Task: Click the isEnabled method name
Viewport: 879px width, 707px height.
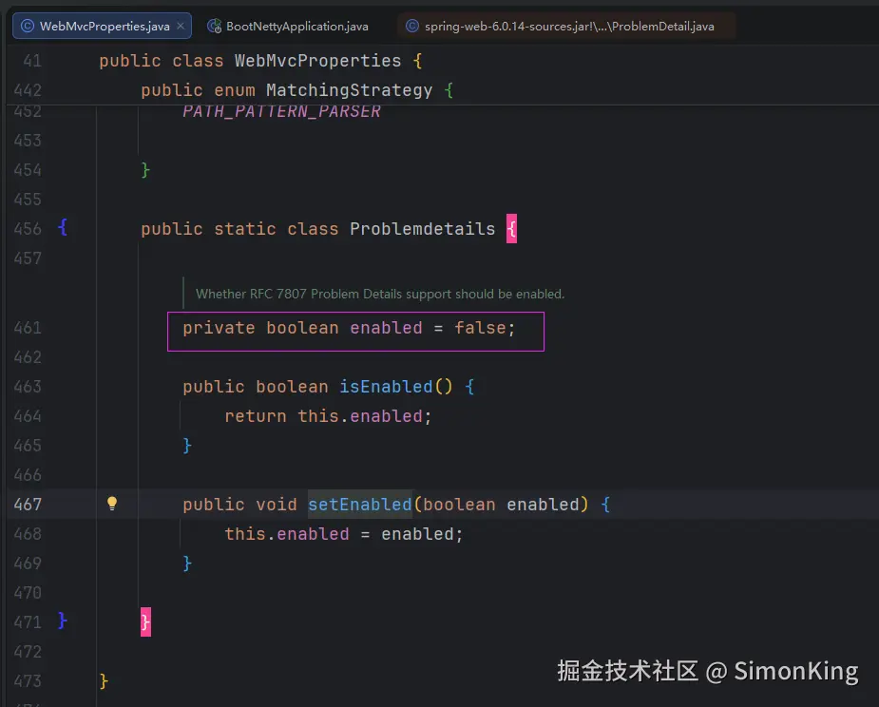Action: [386, 387]
